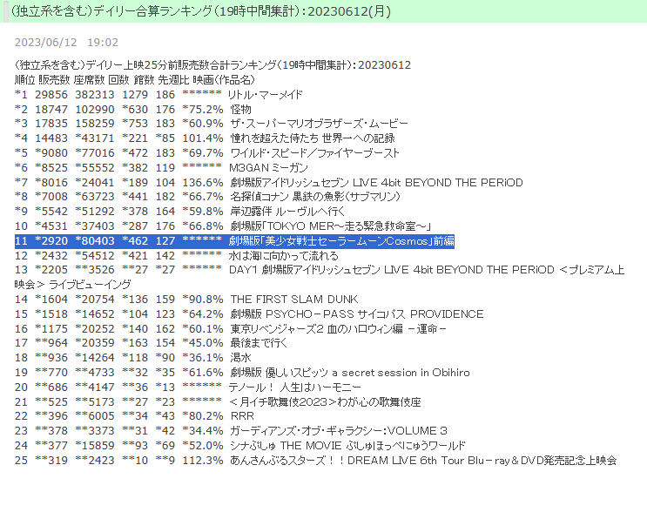This screenshot has height=519, width=647.
Task: Click ワイルド・スピード/ファイヤーブースト title
Action: coord(315,153)
